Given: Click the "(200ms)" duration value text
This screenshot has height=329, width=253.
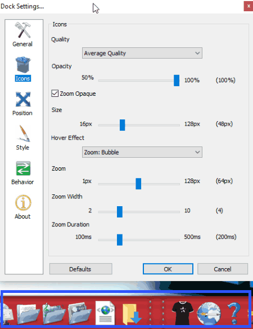Looking at the screenshot, I should (x=226, y=237).
